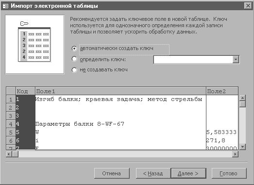Click row selector number 3
The height and width of the screenshot is (185, 254).
11,116
